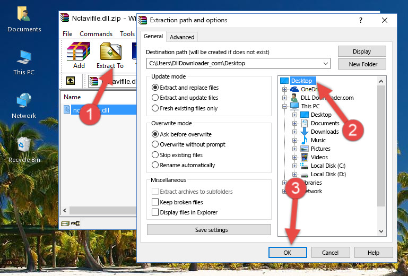Screen dimensions: 408x276
Task: Open Commands menu in WinRAR
Action: click(96, 34)
